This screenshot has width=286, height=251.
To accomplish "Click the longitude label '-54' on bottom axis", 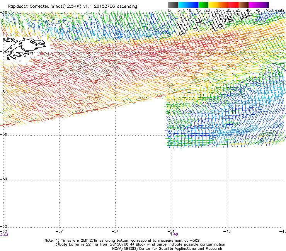I will pyautogui.click(x=115, y=231).
